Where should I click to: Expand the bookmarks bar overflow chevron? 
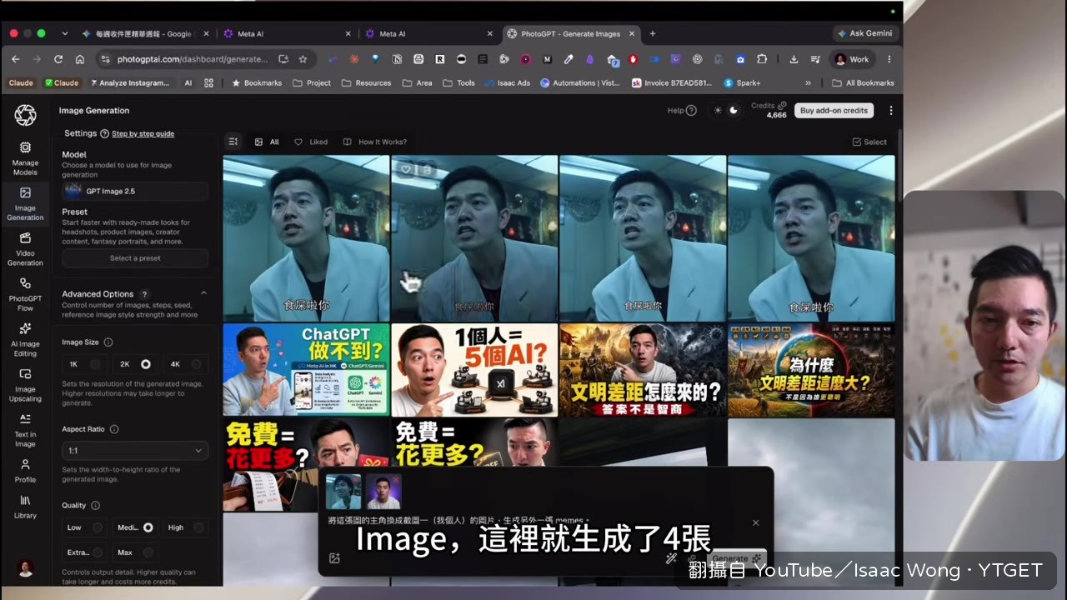pyautogui.click(x=808, y=82)
